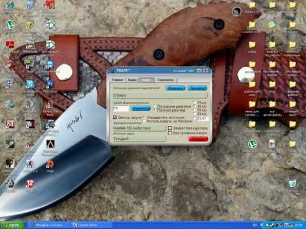Enable the Захват без курсора checkbox
The image size is (306, 229).
pyautogui.click(x=170, y=128)
